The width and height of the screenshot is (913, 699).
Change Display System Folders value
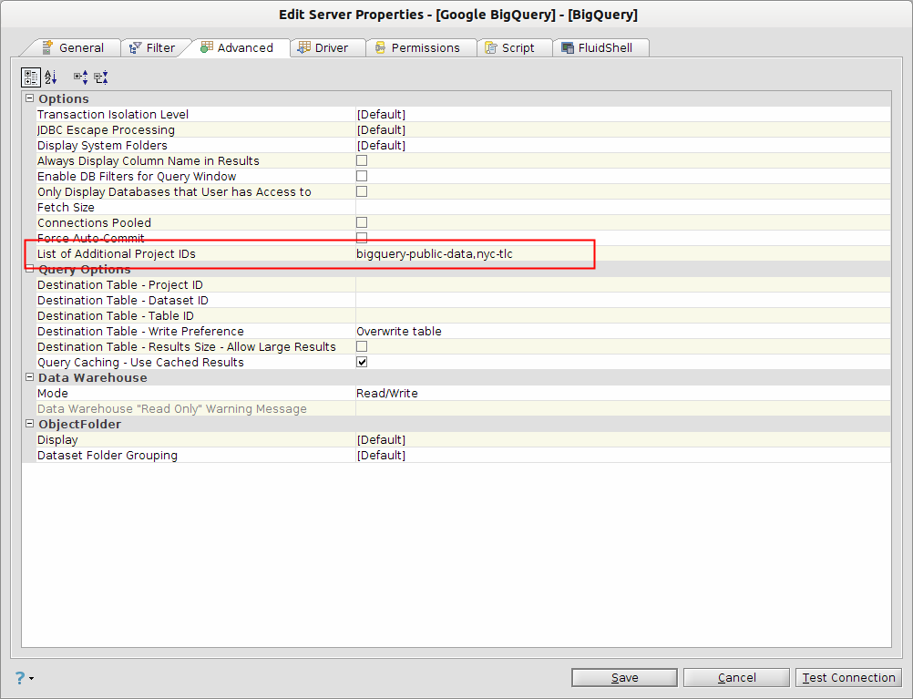[623, 145]
